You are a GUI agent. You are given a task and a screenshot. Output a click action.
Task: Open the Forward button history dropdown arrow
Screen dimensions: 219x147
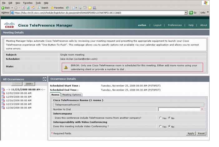[x=20, y=8]
